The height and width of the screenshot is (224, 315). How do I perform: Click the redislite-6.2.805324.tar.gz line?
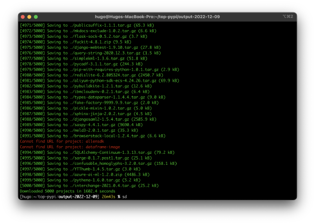92,75
